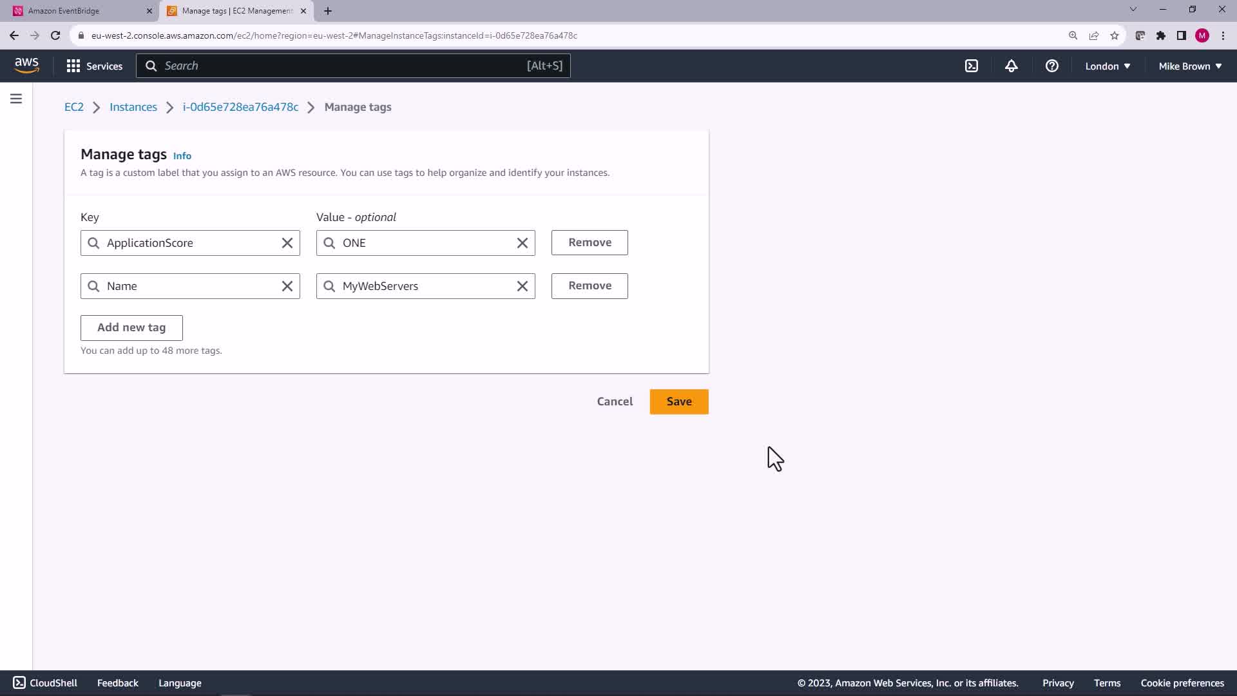This screenshot has width=1237, height=696.
Task: Expand the Mike Brown account menu
Action: tap(1190, 66)
